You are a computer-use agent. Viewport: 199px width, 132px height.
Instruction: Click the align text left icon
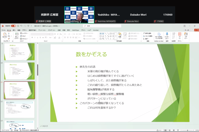(x=65, y=37)
